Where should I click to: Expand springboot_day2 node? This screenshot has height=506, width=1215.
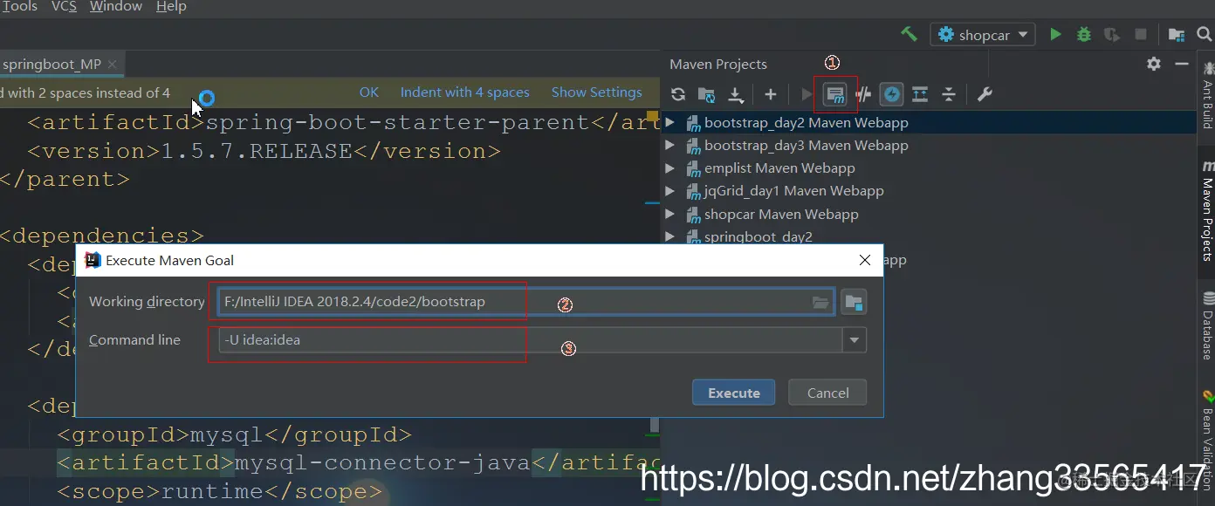[669, 236]
